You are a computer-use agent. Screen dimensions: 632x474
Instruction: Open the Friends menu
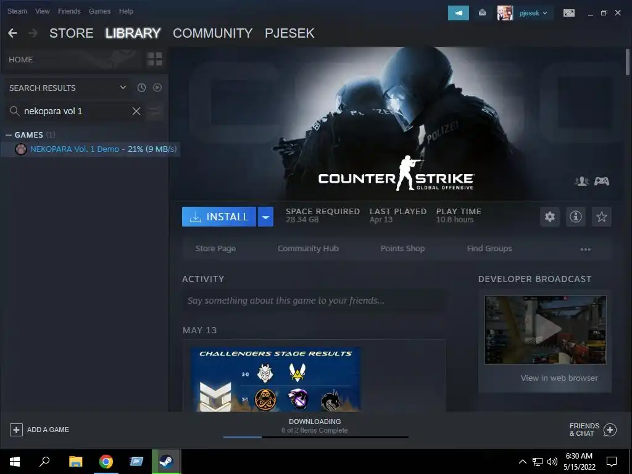pos(69,11)
